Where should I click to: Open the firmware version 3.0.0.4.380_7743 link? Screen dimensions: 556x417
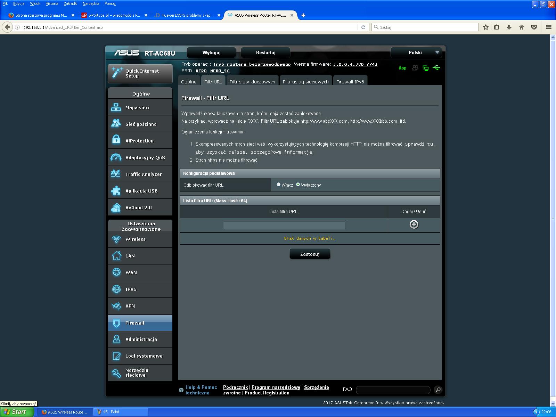355,64
